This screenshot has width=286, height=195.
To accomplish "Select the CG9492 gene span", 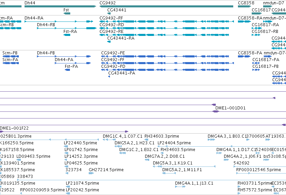I will [166, 6].
